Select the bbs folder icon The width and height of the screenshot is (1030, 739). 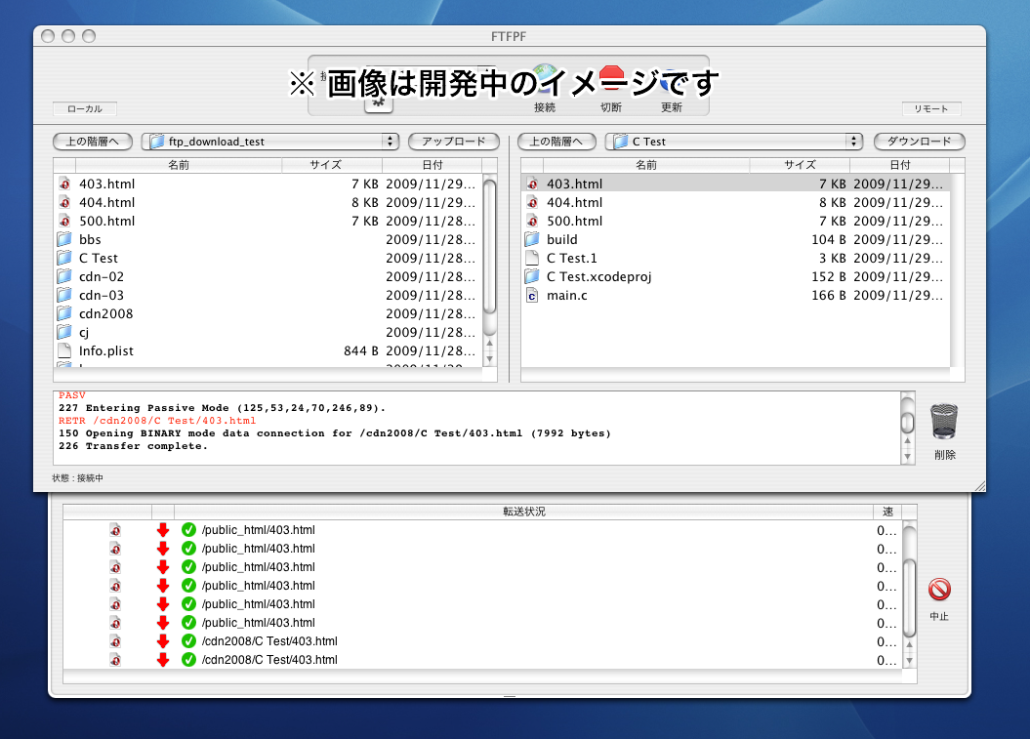[64, 239]
